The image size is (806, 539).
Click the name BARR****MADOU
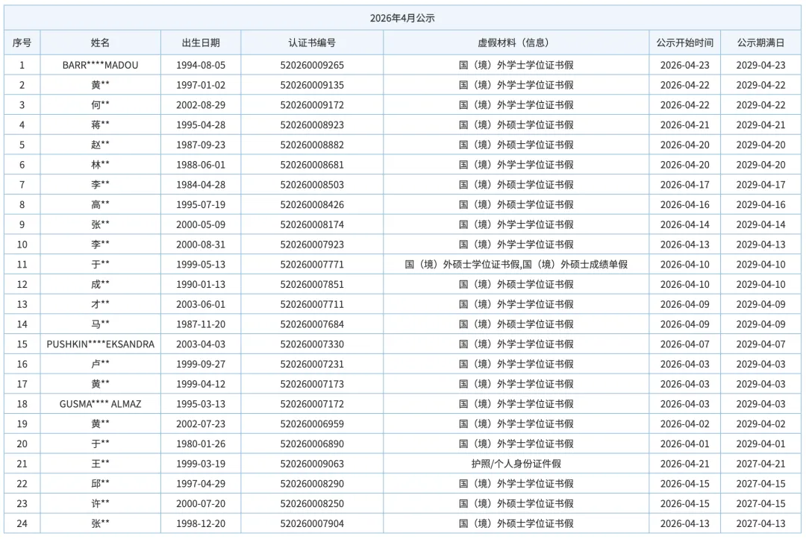[x=100, y=65]
